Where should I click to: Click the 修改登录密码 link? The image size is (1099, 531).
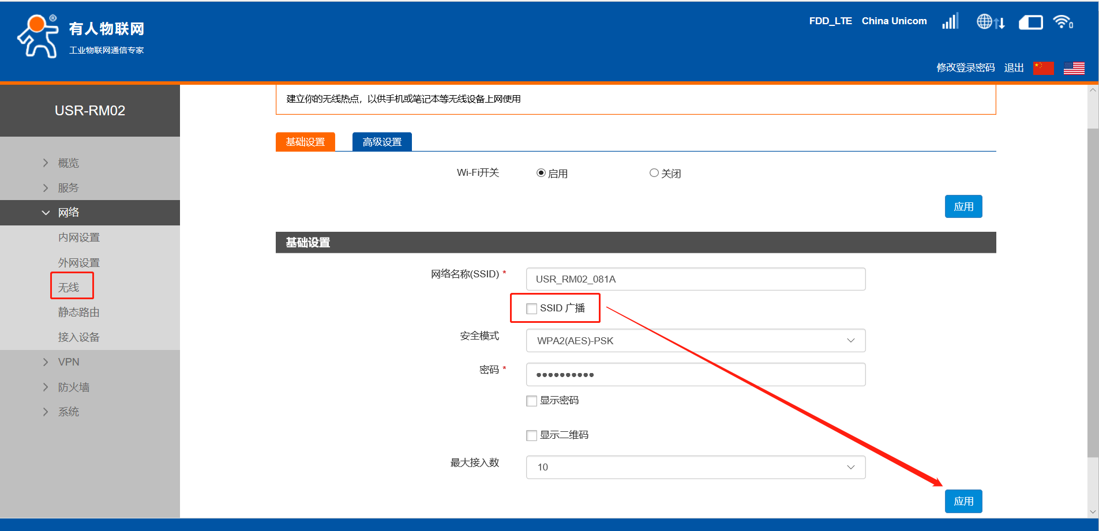tap(965, 67)
